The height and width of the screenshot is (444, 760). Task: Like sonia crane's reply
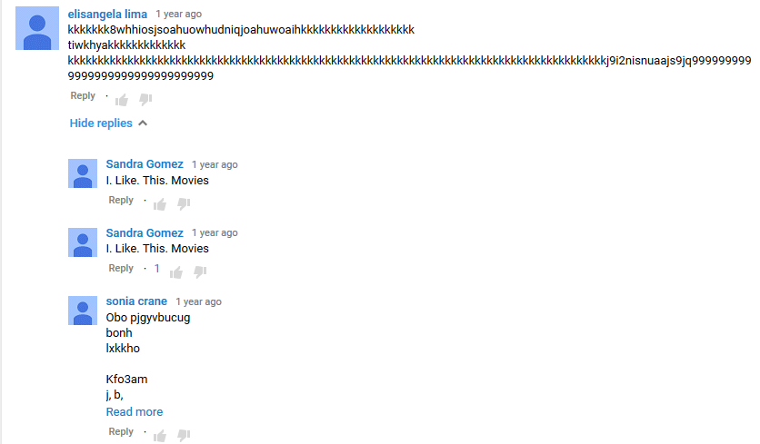160,435
